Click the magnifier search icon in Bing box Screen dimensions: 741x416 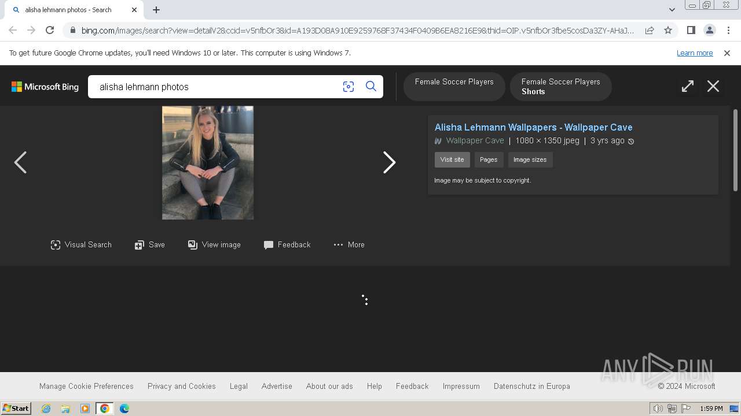pos(371,87)
